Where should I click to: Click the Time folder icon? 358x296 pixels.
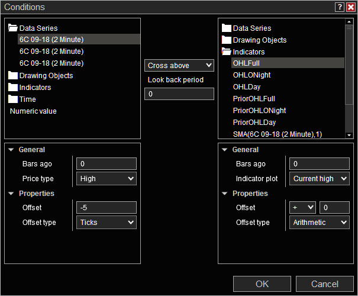click(x=13, y=99)
